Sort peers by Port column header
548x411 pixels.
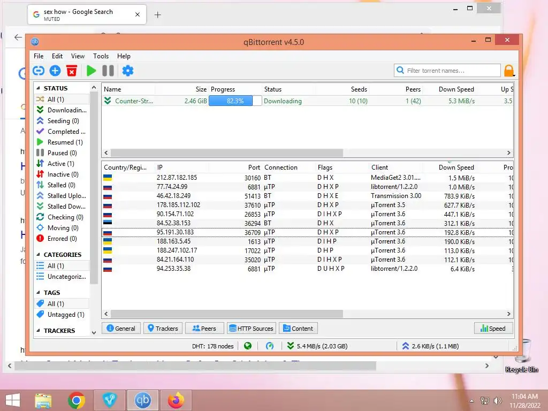coord(254,168)
